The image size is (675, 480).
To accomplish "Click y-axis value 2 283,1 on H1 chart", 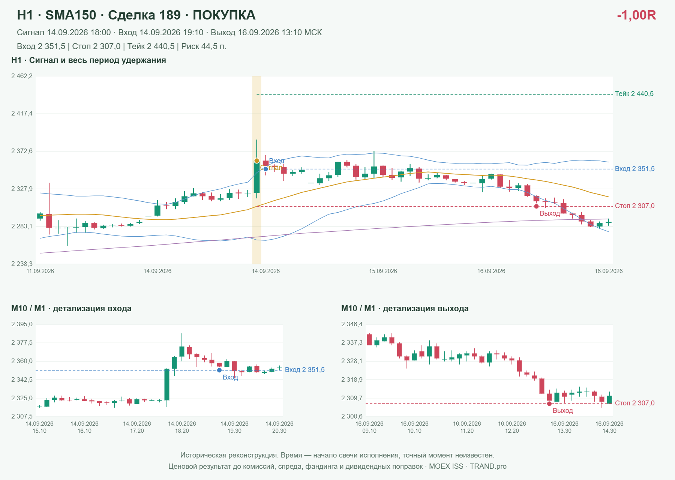I will 22,226.
